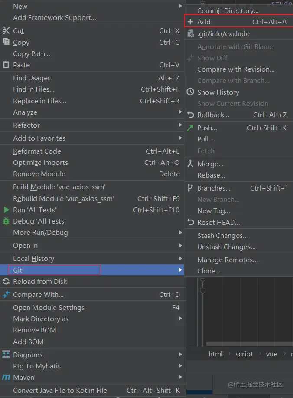Click the green Push arrow icon

[x=190, y=128]
